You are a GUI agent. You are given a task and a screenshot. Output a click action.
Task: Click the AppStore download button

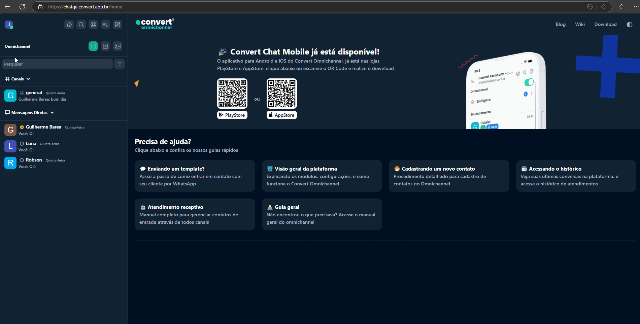(282, 115)
